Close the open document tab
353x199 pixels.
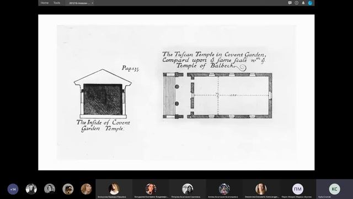click(x=92, y=3)
